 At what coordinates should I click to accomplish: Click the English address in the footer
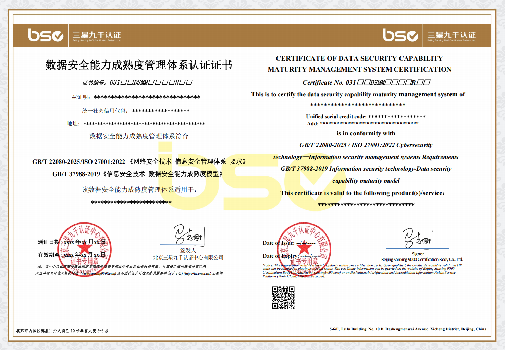408,329
